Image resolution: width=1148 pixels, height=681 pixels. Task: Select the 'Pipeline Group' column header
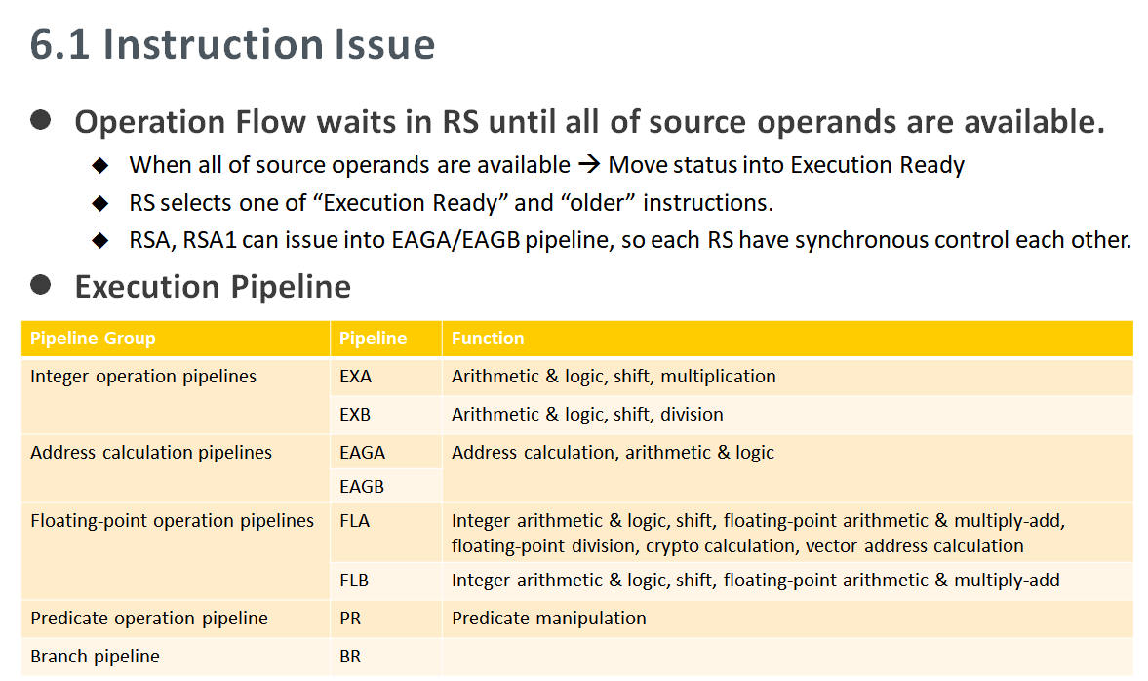[176, 339]
